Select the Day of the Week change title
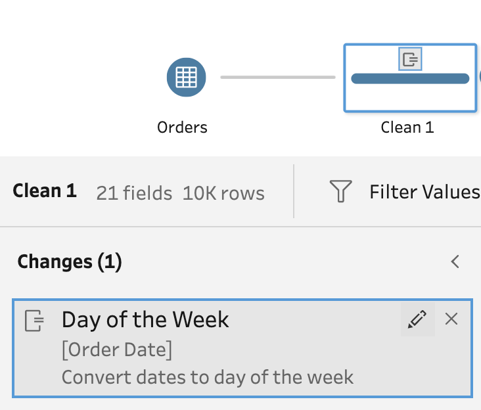Image resolution: width=481 pixels, height=410 pixels. coord(145,320)
